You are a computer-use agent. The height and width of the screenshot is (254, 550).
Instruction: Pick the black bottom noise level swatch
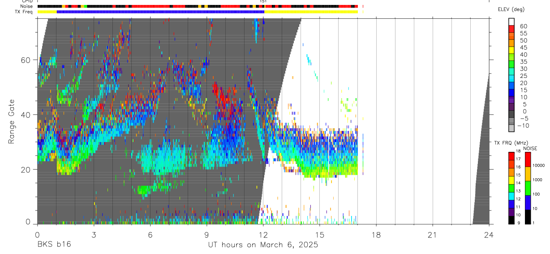coord(528,216)
